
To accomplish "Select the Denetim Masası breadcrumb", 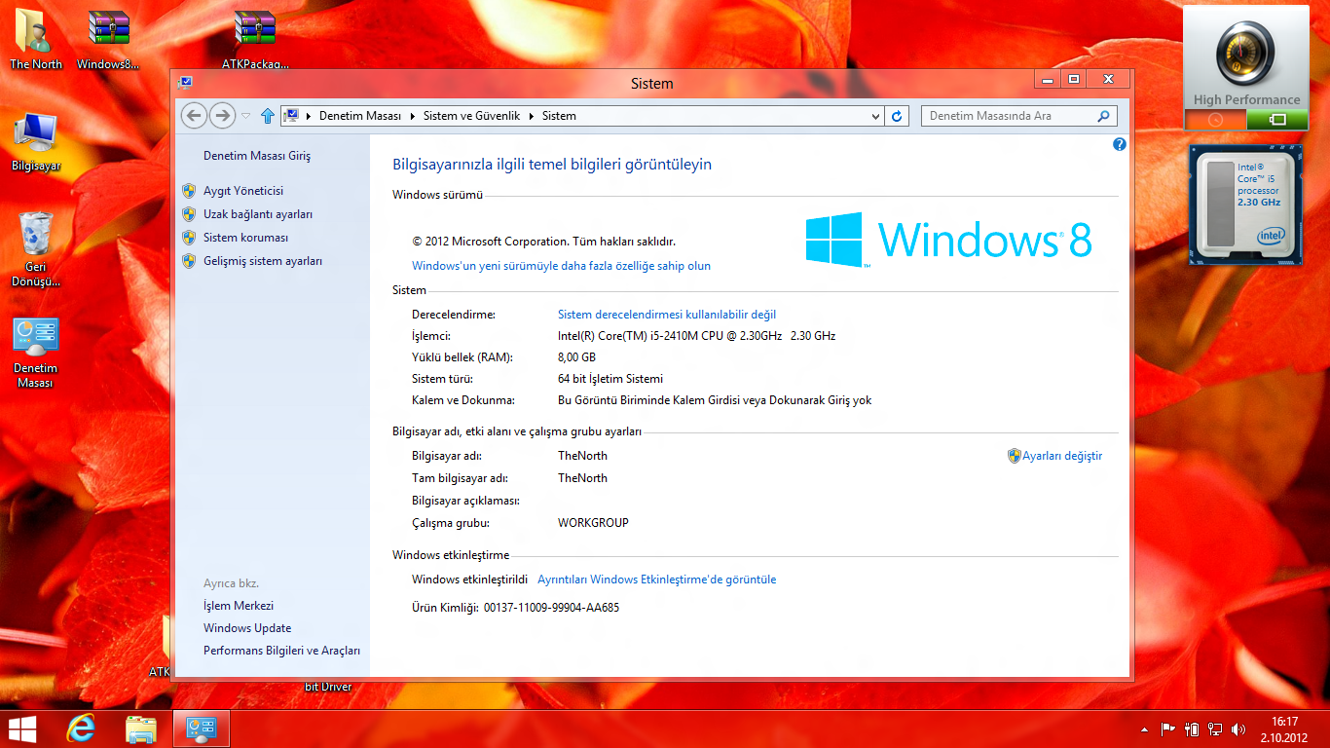I will [360, 116].
